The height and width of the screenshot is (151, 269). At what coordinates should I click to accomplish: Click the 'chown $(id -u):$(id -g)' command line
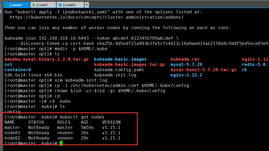[110, 91]
